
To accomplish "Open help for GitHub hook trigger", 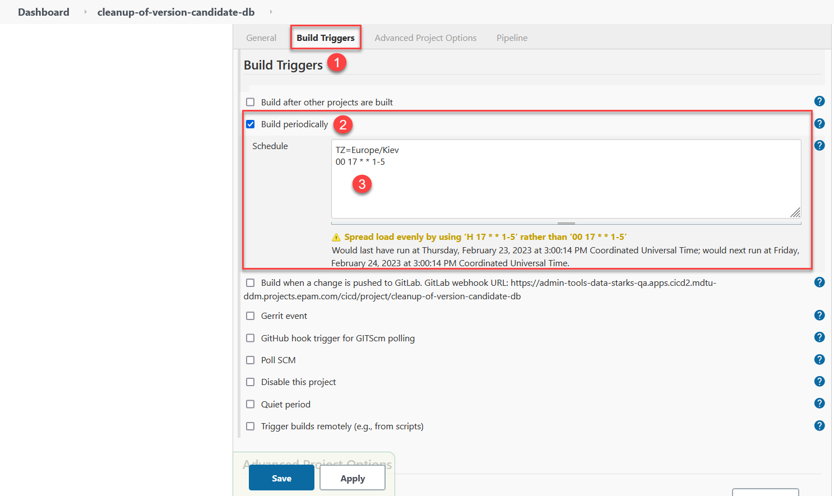I will pyautogui.click(x=819, y=337).
